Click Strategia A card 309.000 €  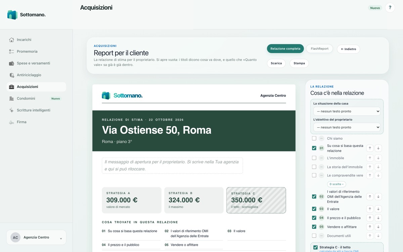132,200
